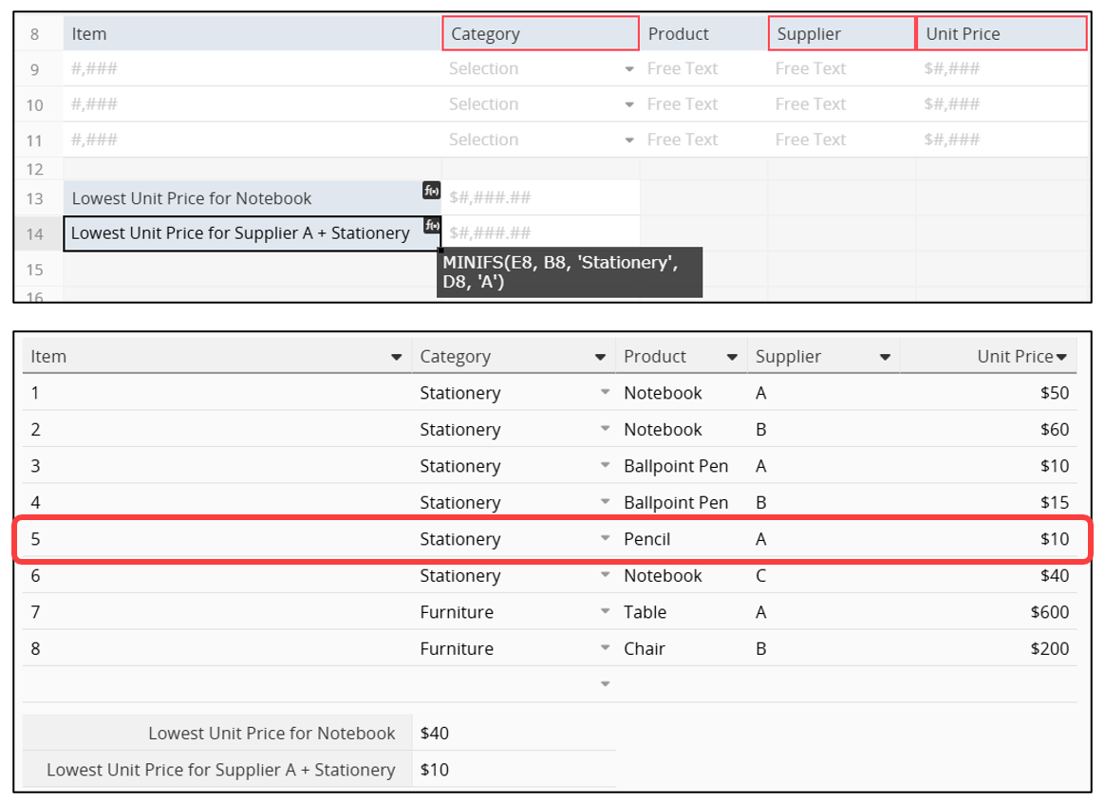Expand Selection dropdown in design row 9

(x=628, y=69)
